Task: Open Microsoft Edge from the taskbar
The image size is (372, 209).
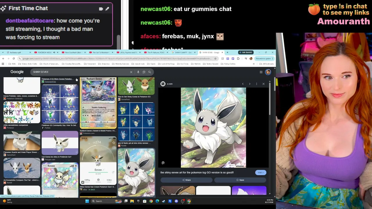Action: coord(157,201)
